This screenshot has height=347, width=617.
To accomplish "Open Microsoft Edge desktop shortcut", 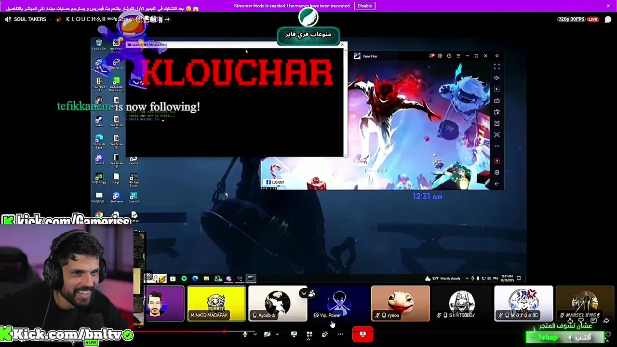I will pyautogui.click(x=99, y=141).
